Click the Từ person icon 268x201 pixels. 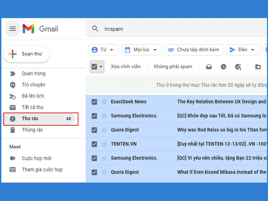pyautogui.click(x=94, y=50)
